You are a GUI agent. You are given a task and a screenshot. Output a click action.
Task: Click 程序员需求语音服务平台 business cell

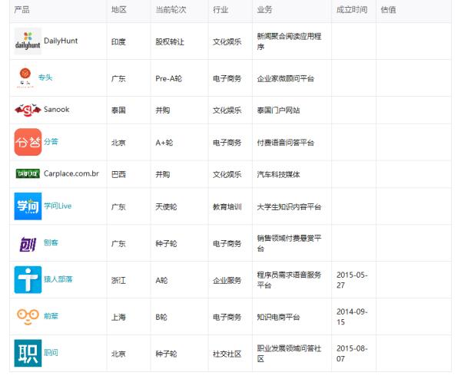[289, 280]
